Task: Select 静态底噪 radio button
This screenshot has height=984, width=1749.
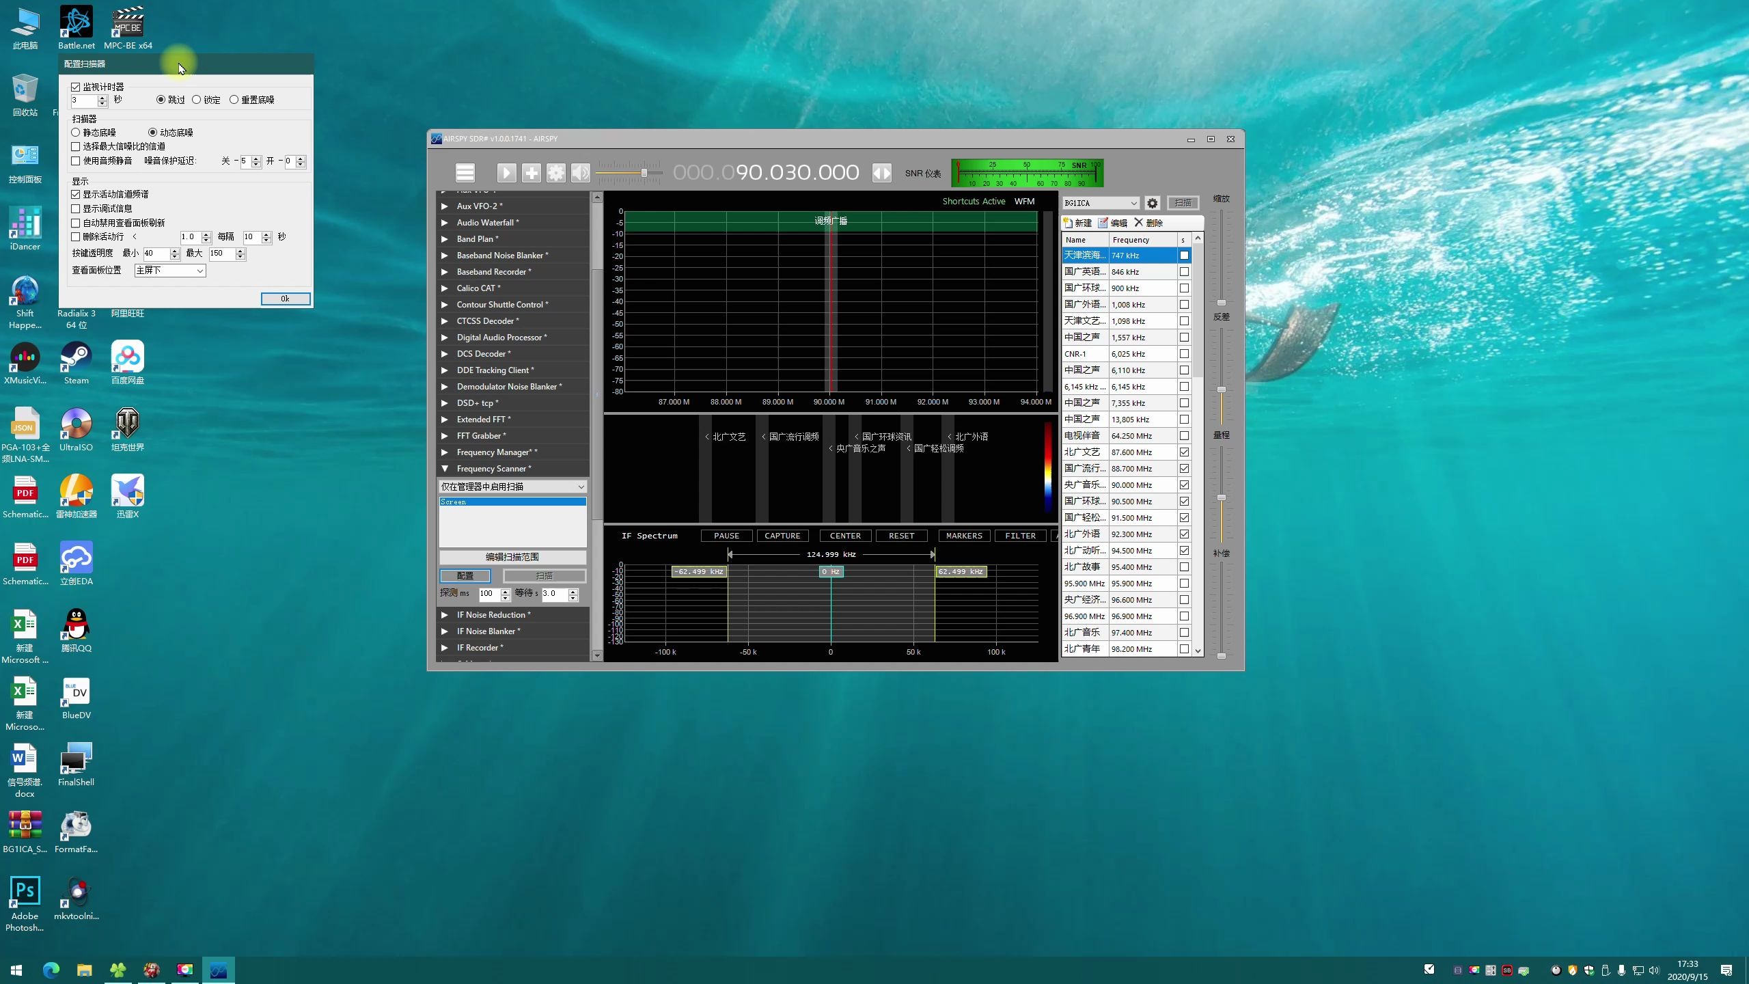Action: [x=76, y=133]
